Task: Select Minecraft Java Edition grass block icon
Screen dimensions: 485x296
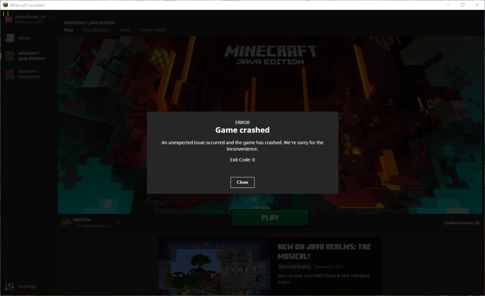Action: (9, 56)
